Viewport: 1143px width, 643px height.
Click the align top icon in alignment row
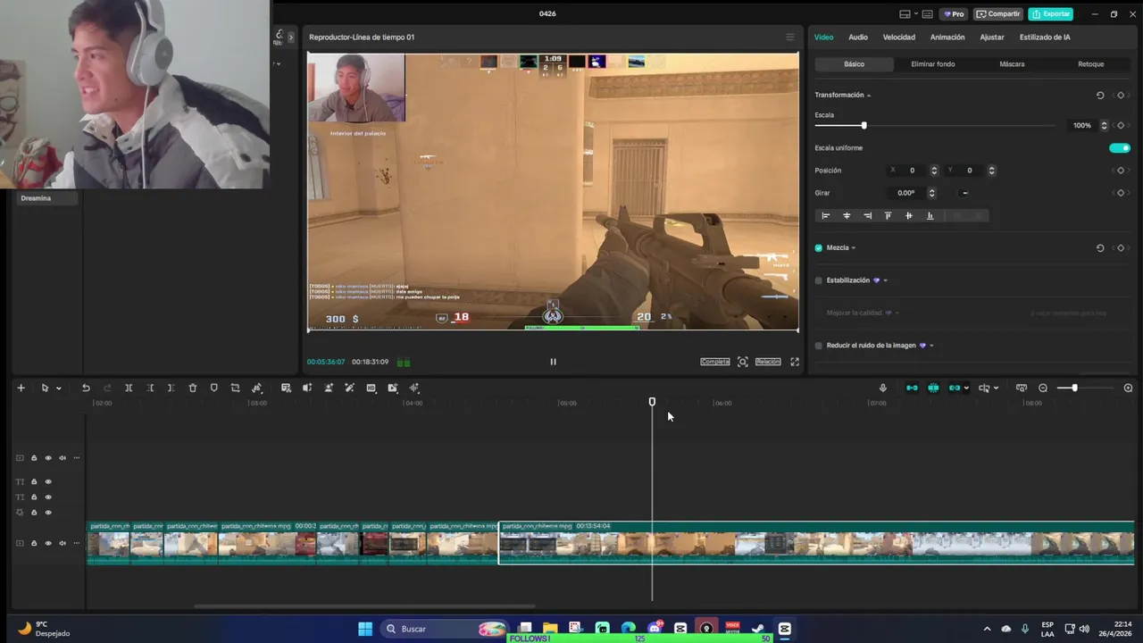coord(888,215)
